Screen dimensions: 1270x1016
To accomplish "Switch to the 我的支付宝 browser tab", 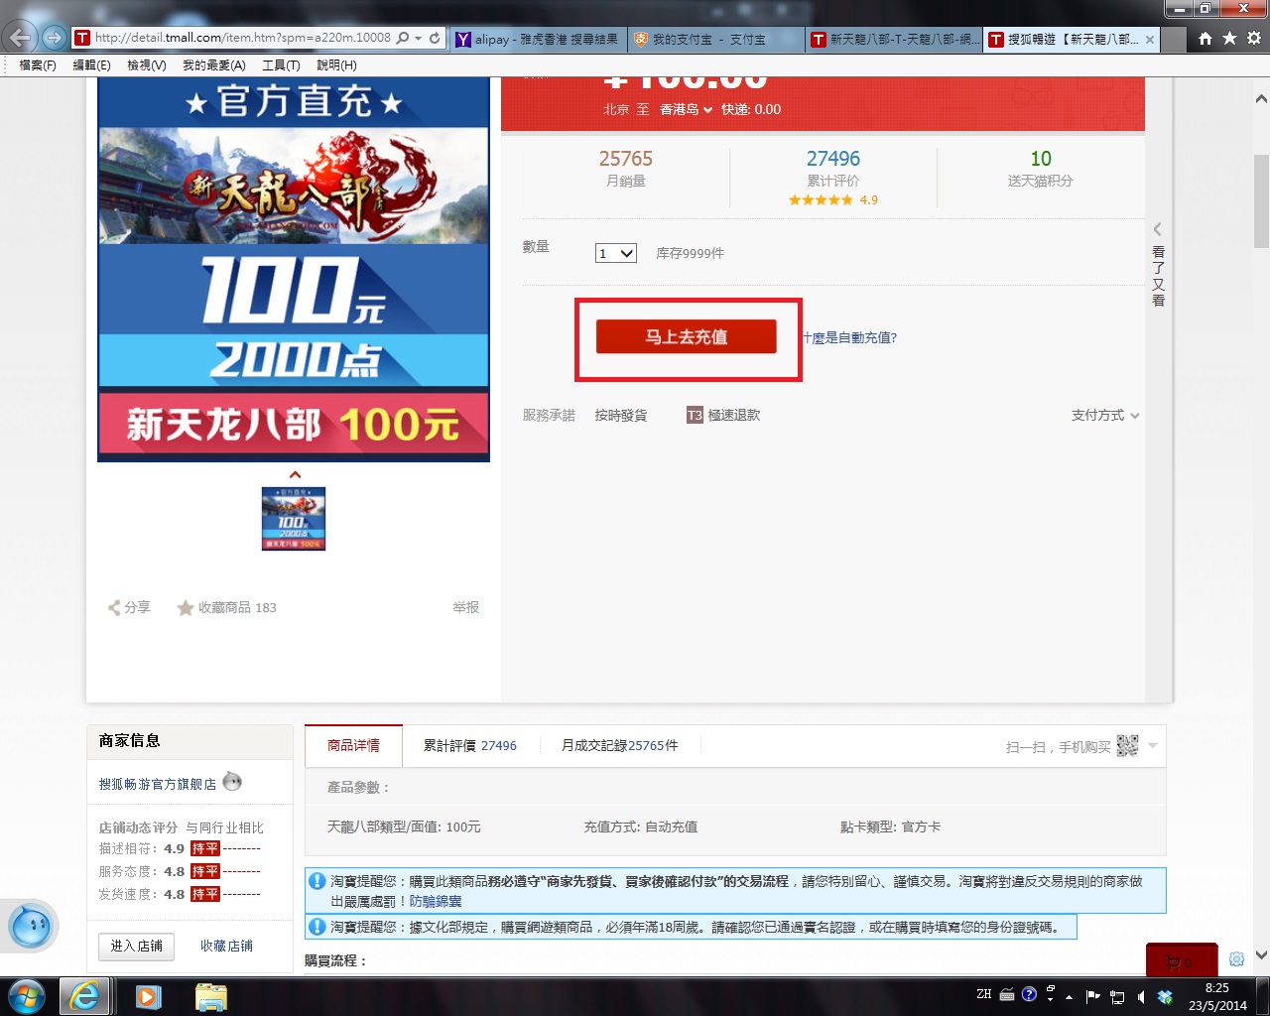I will point(714,40).
